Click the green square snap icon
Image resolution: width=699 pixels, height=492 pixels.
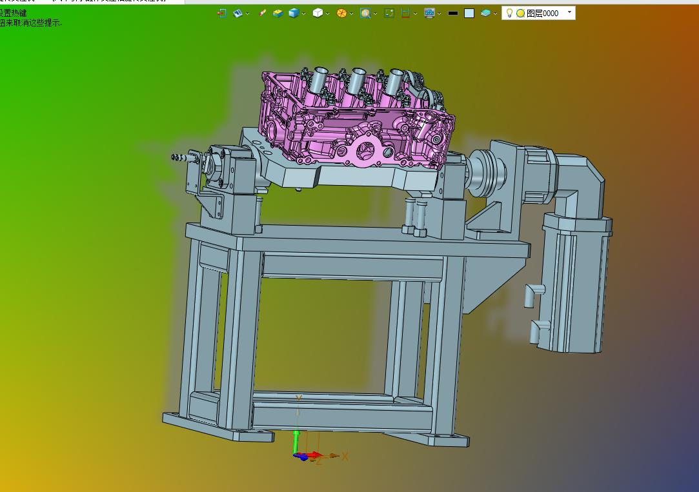[x=389, y=14]
